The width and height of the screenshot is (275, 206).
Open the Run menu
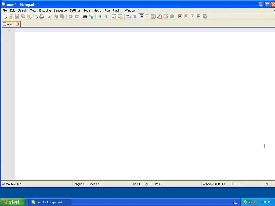point(107,10)
